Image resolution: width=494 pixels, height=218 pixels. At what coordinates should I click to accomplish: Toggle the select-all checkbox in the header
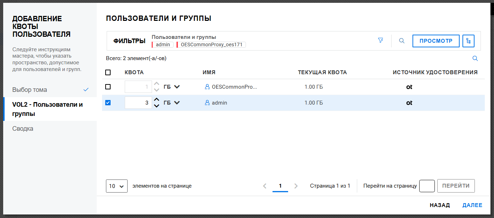[108, 72]
